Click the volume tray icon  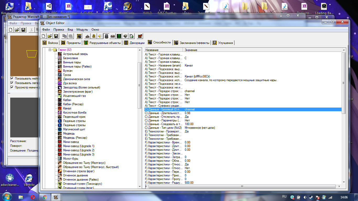click(x=305, y=197)
